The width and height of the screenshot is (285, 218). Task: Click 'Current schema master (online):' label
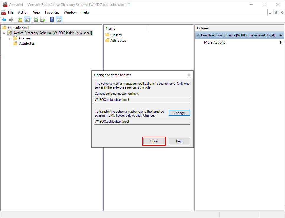[116, 94]
